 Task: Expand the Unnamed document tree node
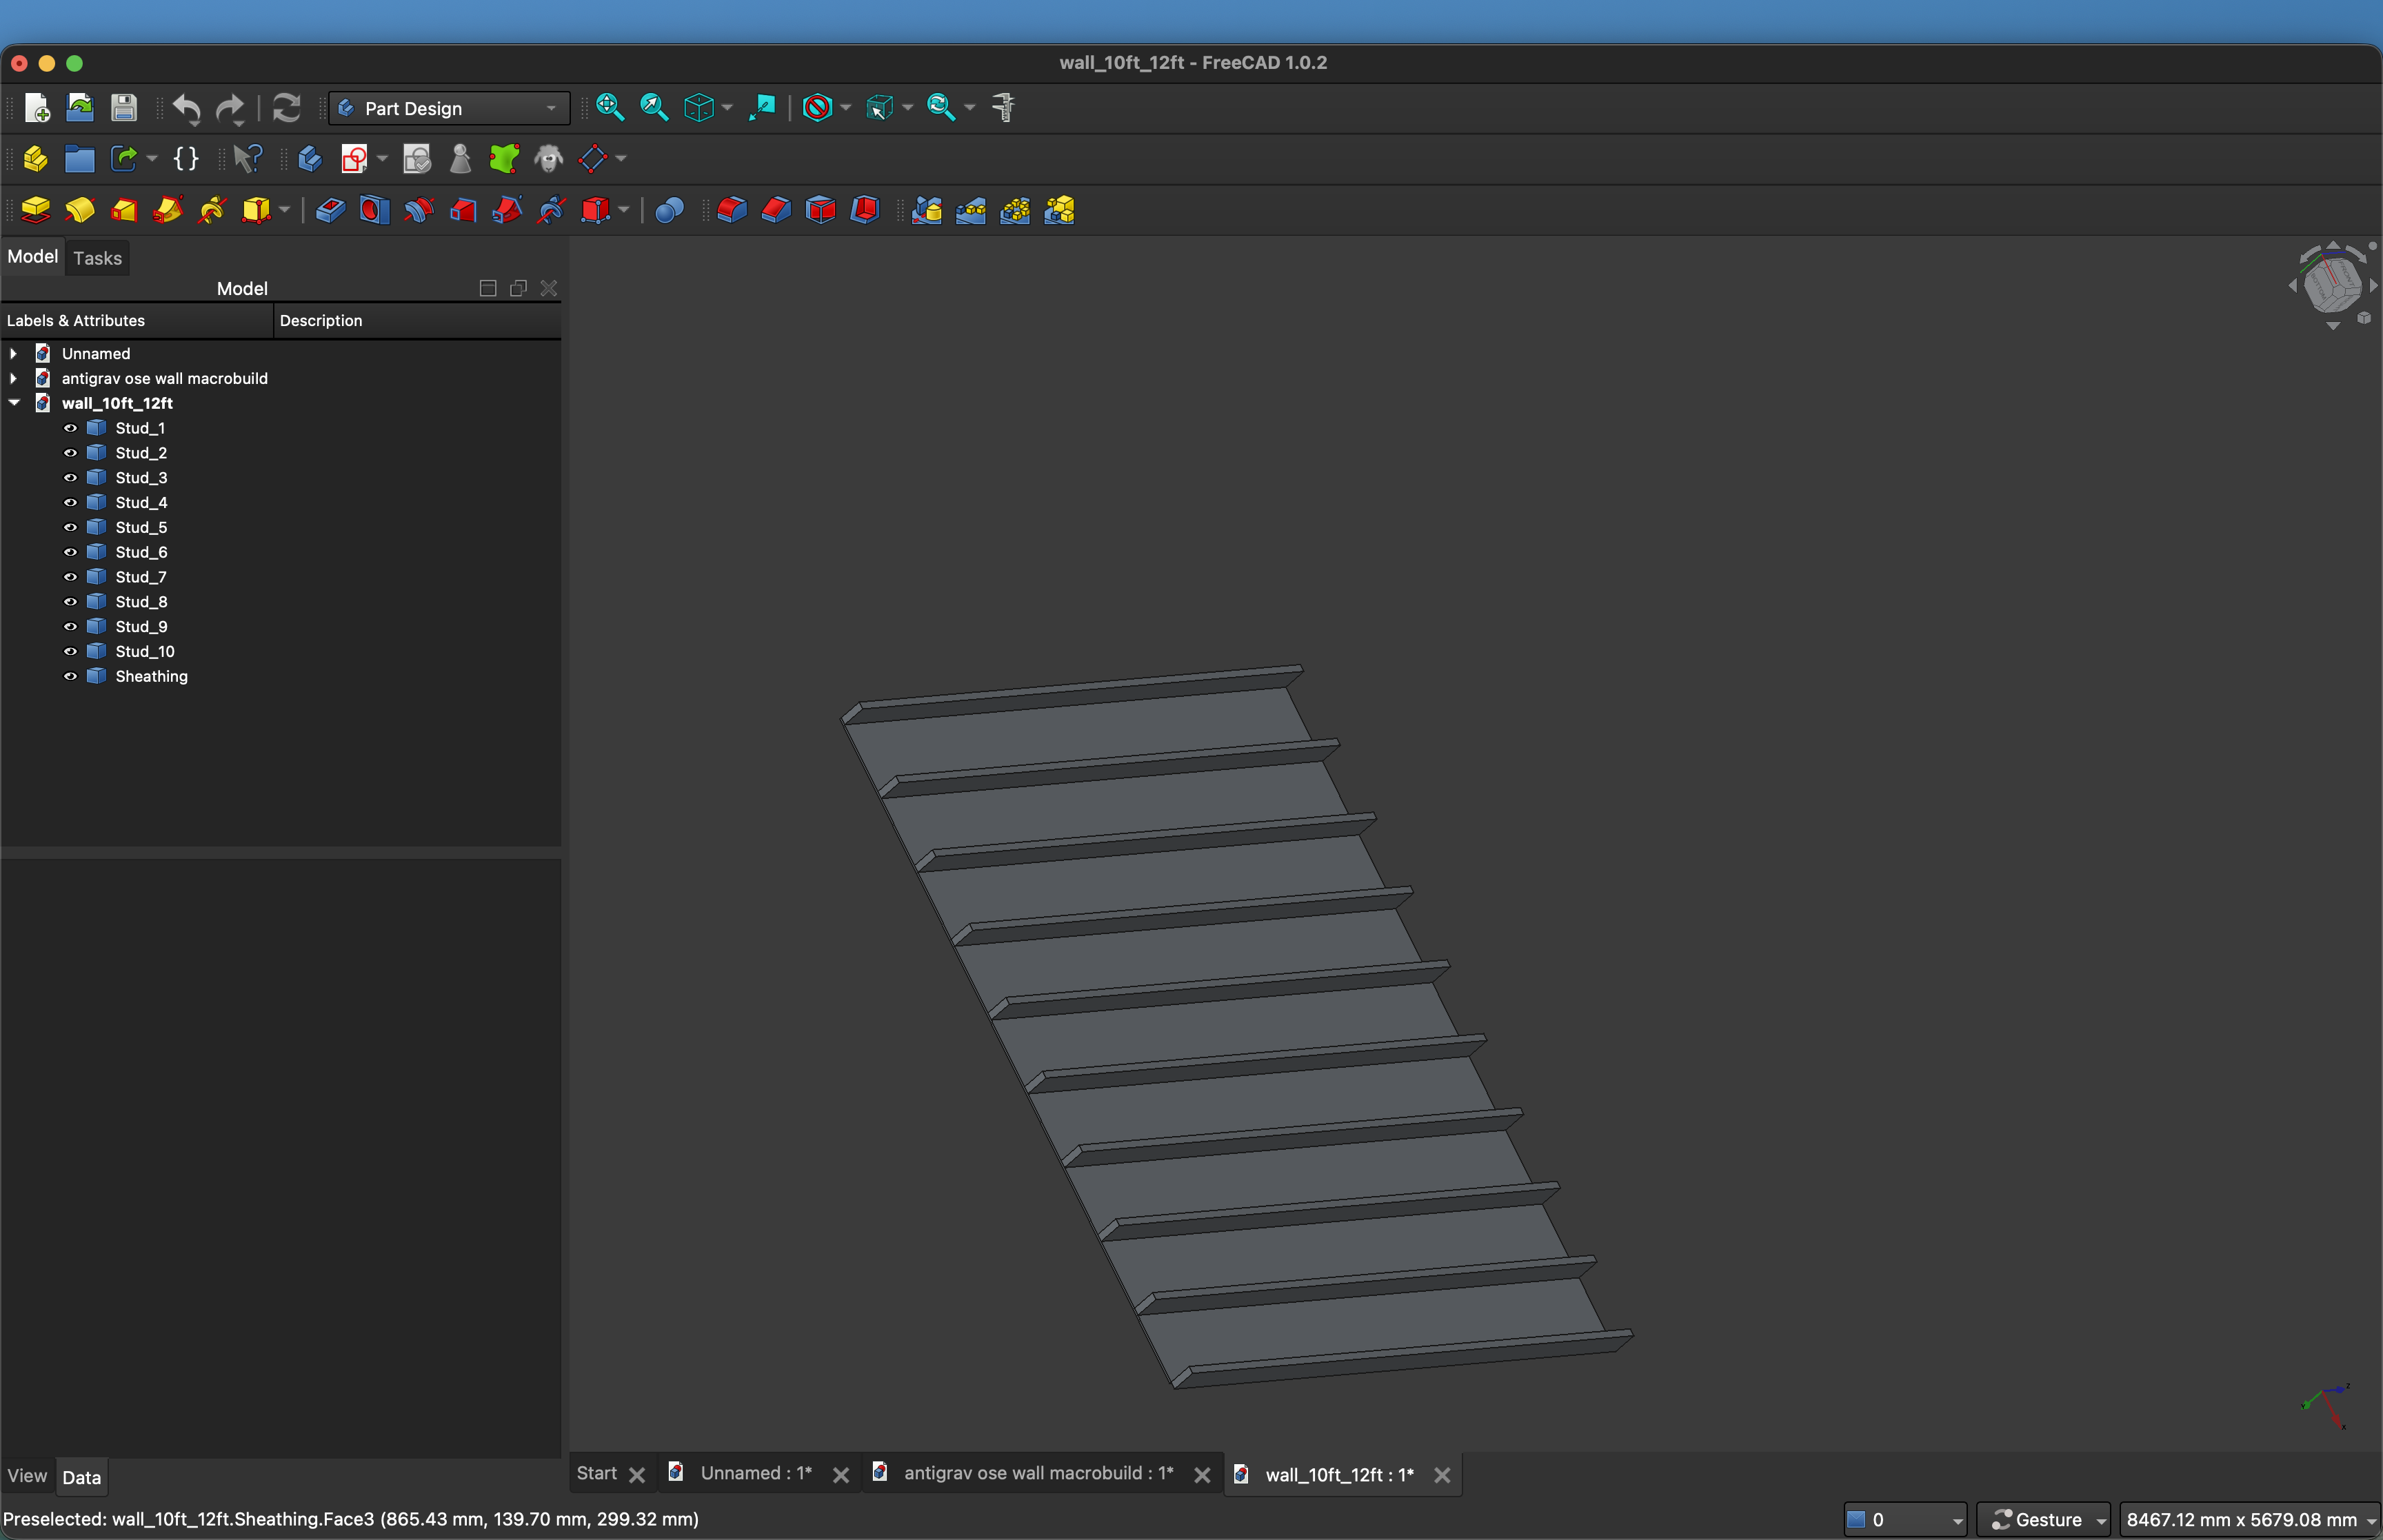click(14, 354)
